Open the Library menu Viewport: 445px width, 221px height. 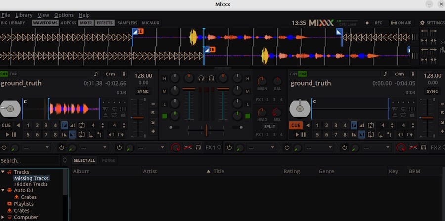tap(24, 15)
